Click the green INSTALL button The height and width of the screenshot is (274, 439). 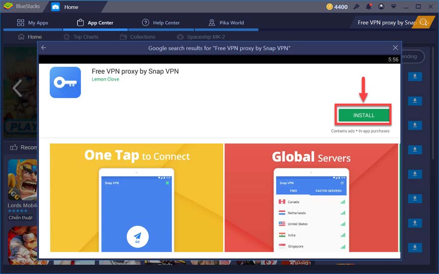(363, 115)
